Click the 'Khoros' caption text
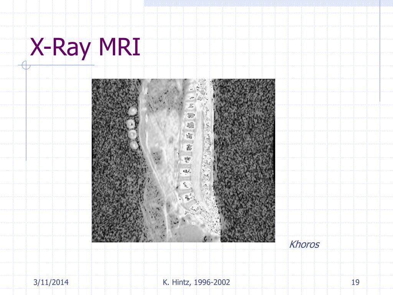This screenshot has height=295, width=393. tap(304, 244)
